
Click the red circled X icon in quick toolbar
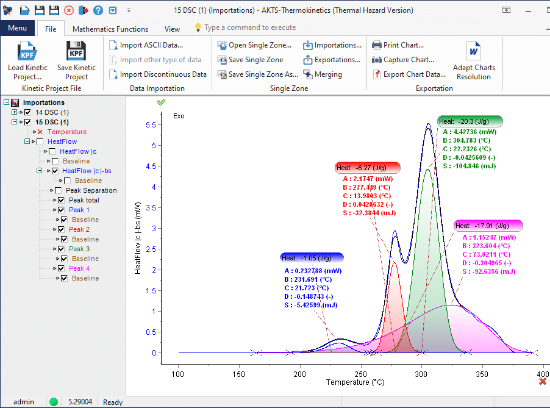coord(69,10)
